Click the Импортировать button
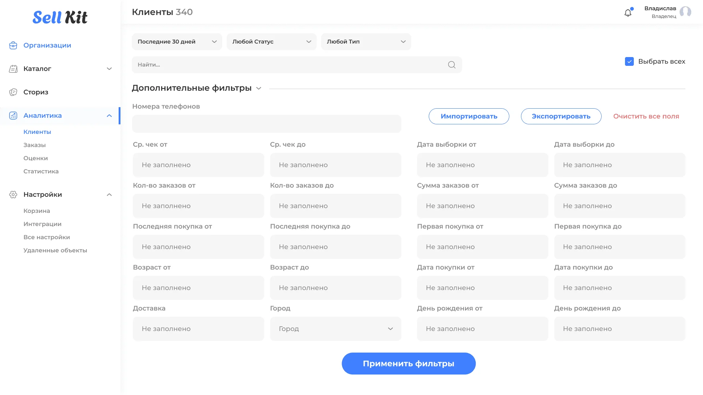Screen dimensions: 703x395 (469, 116)
